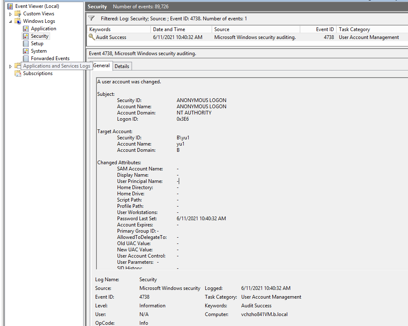The width and height of the screenshot is (408, 326).
Task: Sort by Source column header
Action: pyautogui.click(x=256, y=29)
